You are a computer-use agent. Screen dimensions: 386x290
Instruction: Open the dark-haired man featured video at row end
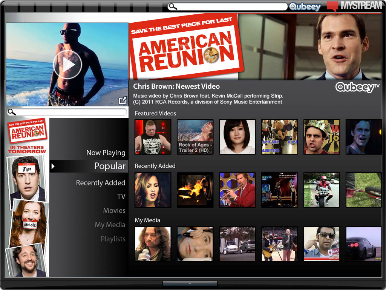tap(364, 137)
